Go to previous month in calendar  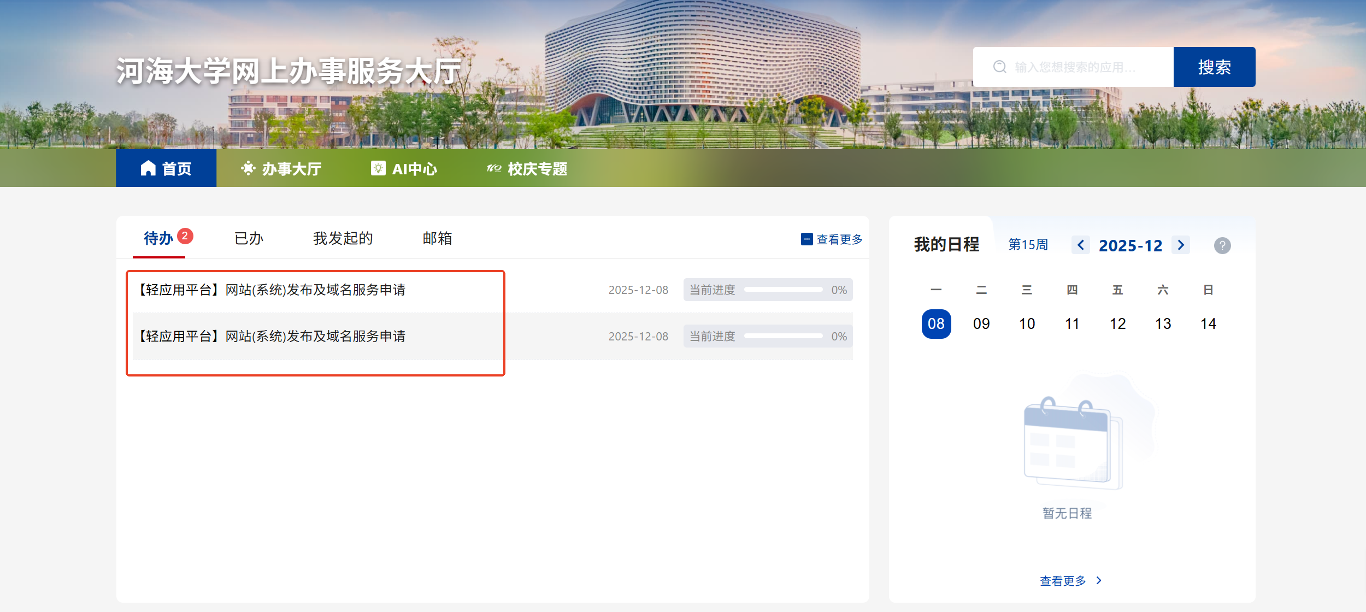point(1080,245)
